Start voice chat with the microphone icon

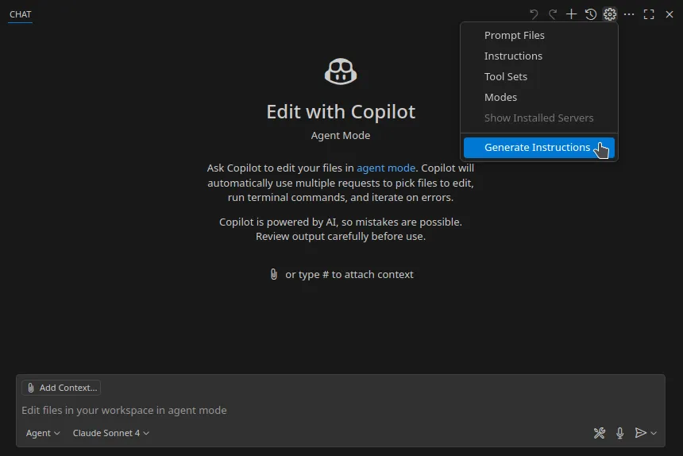click(619, 433)
